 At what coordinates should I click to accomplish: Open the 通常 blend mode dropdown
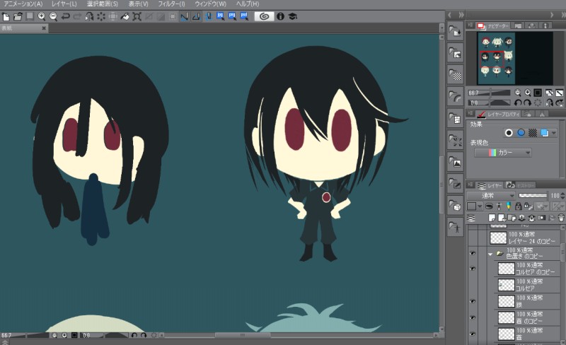491,196
